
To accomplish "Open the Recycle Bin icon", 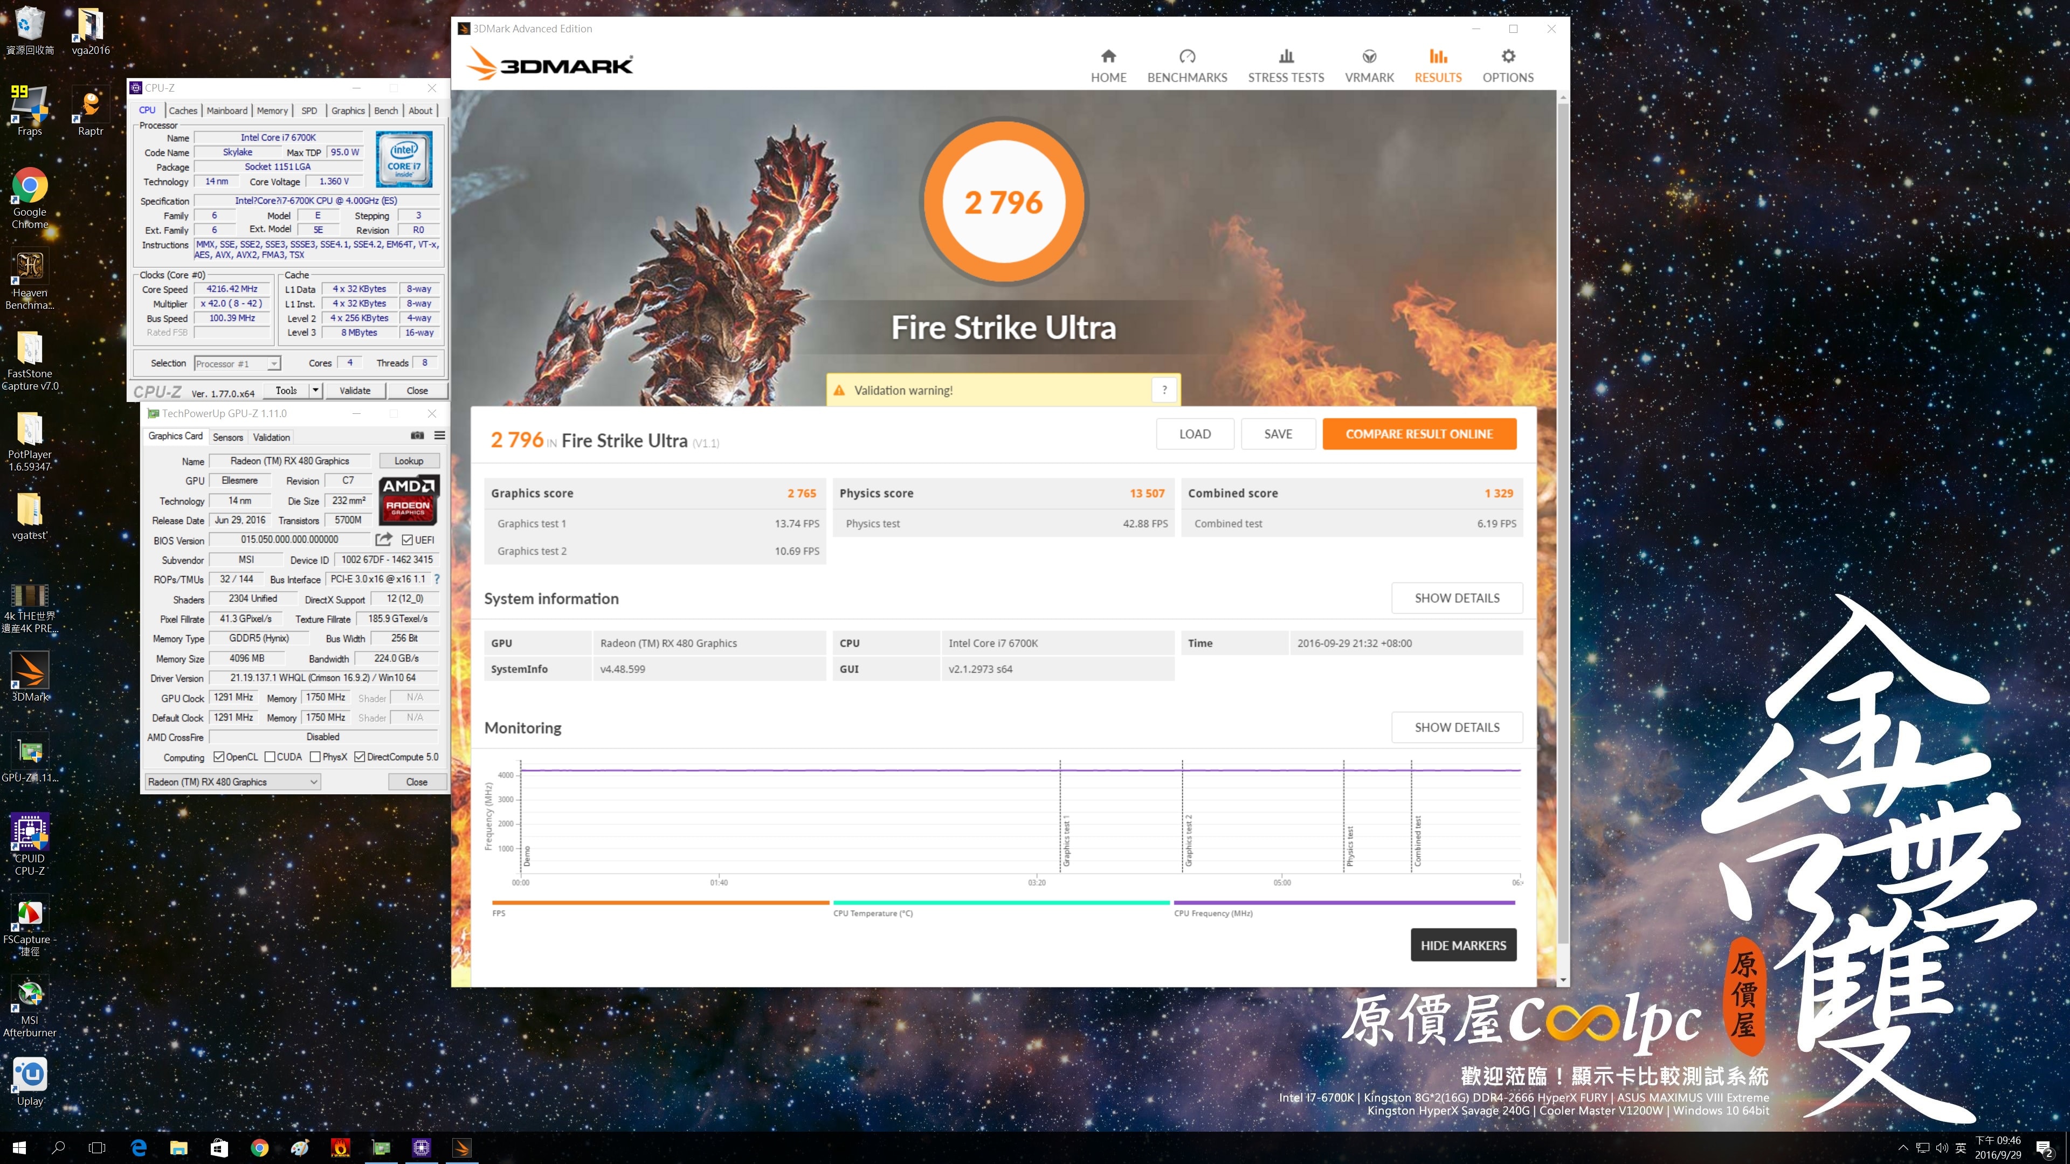I will [30, 31].
